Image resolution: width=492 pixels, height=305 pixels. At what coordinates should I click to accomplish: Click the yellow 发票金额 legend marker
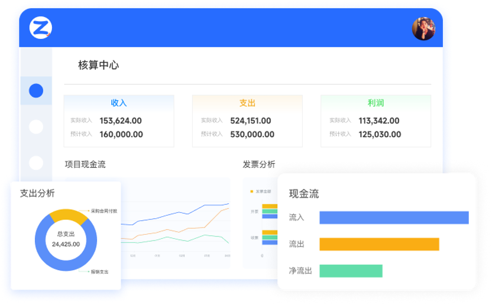(x=252, y=192)
